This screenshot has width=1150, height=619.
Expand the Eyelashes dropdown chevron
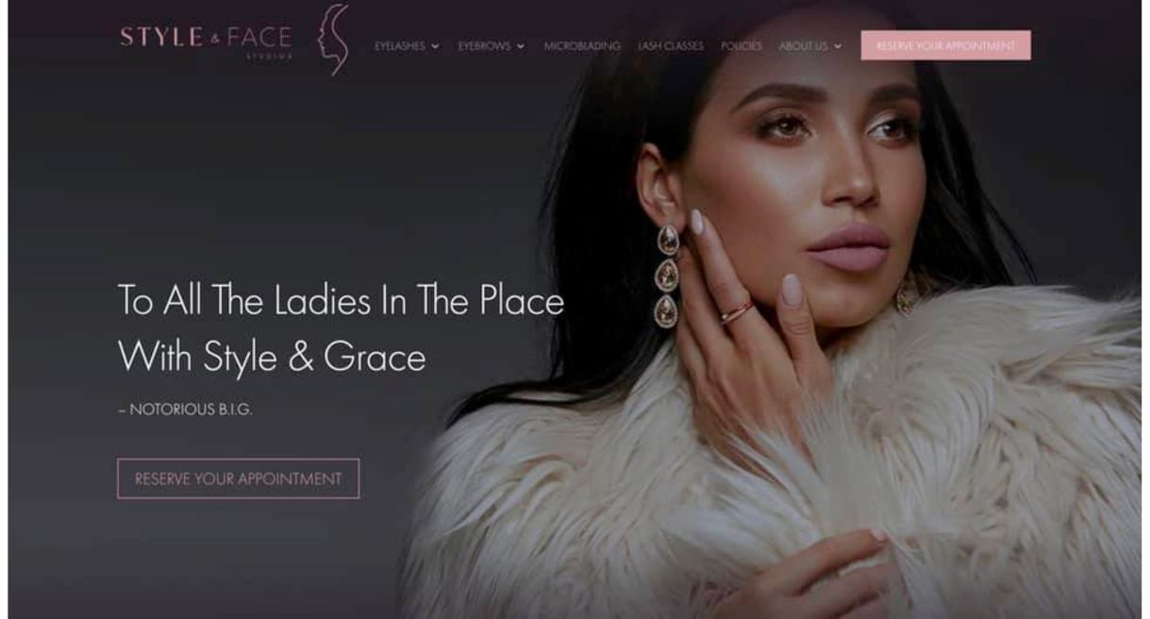[435, 46]
